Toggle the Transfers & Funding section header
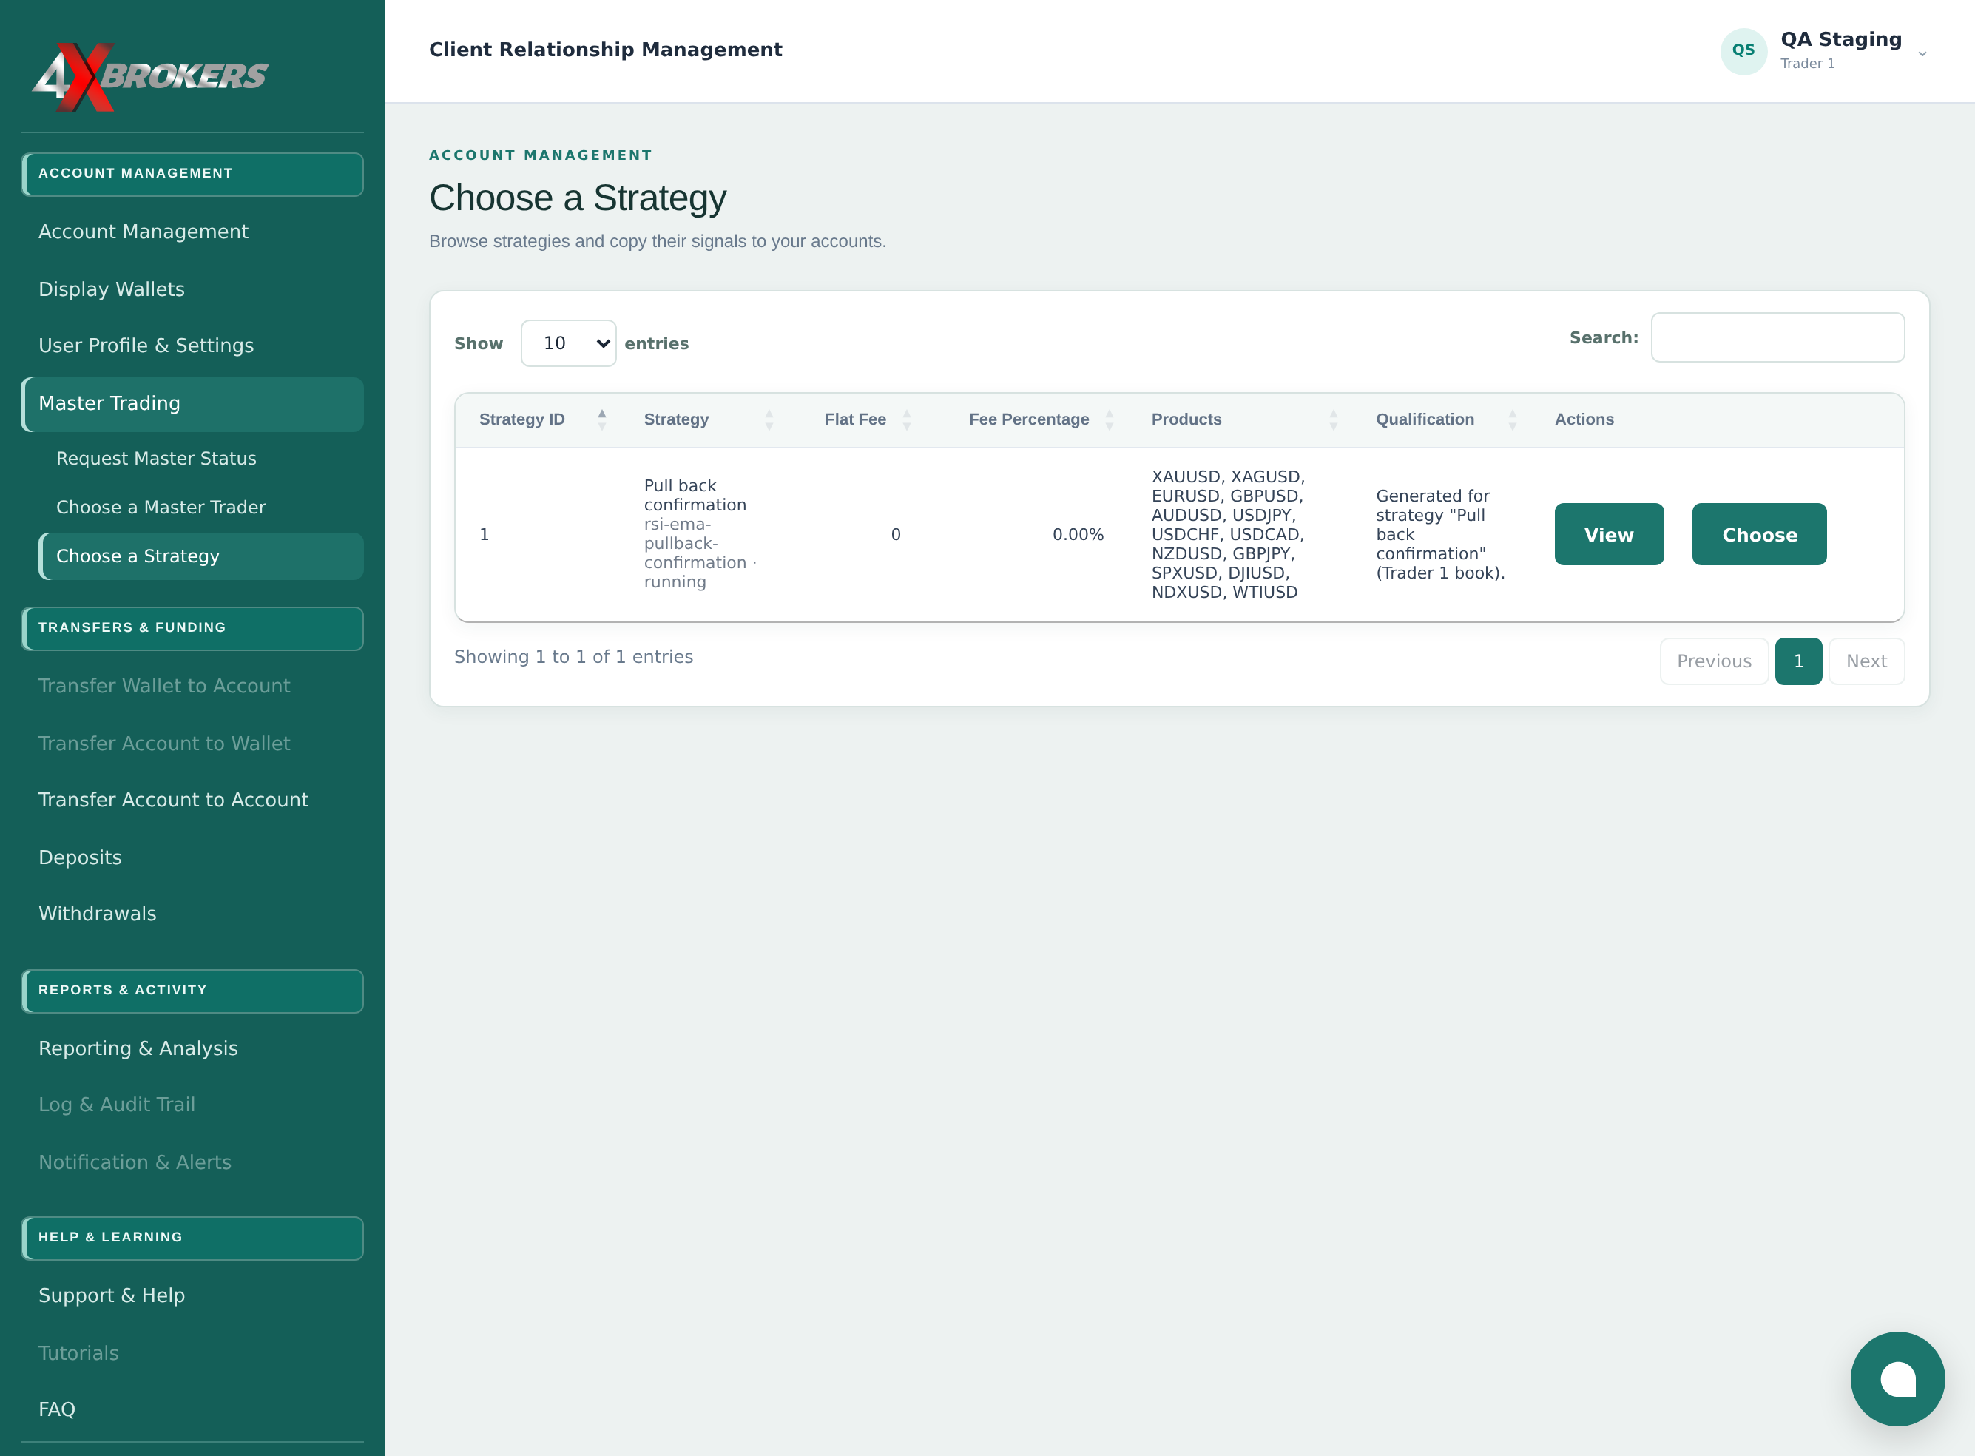Screen dimensions: 1975x1456 192,627
